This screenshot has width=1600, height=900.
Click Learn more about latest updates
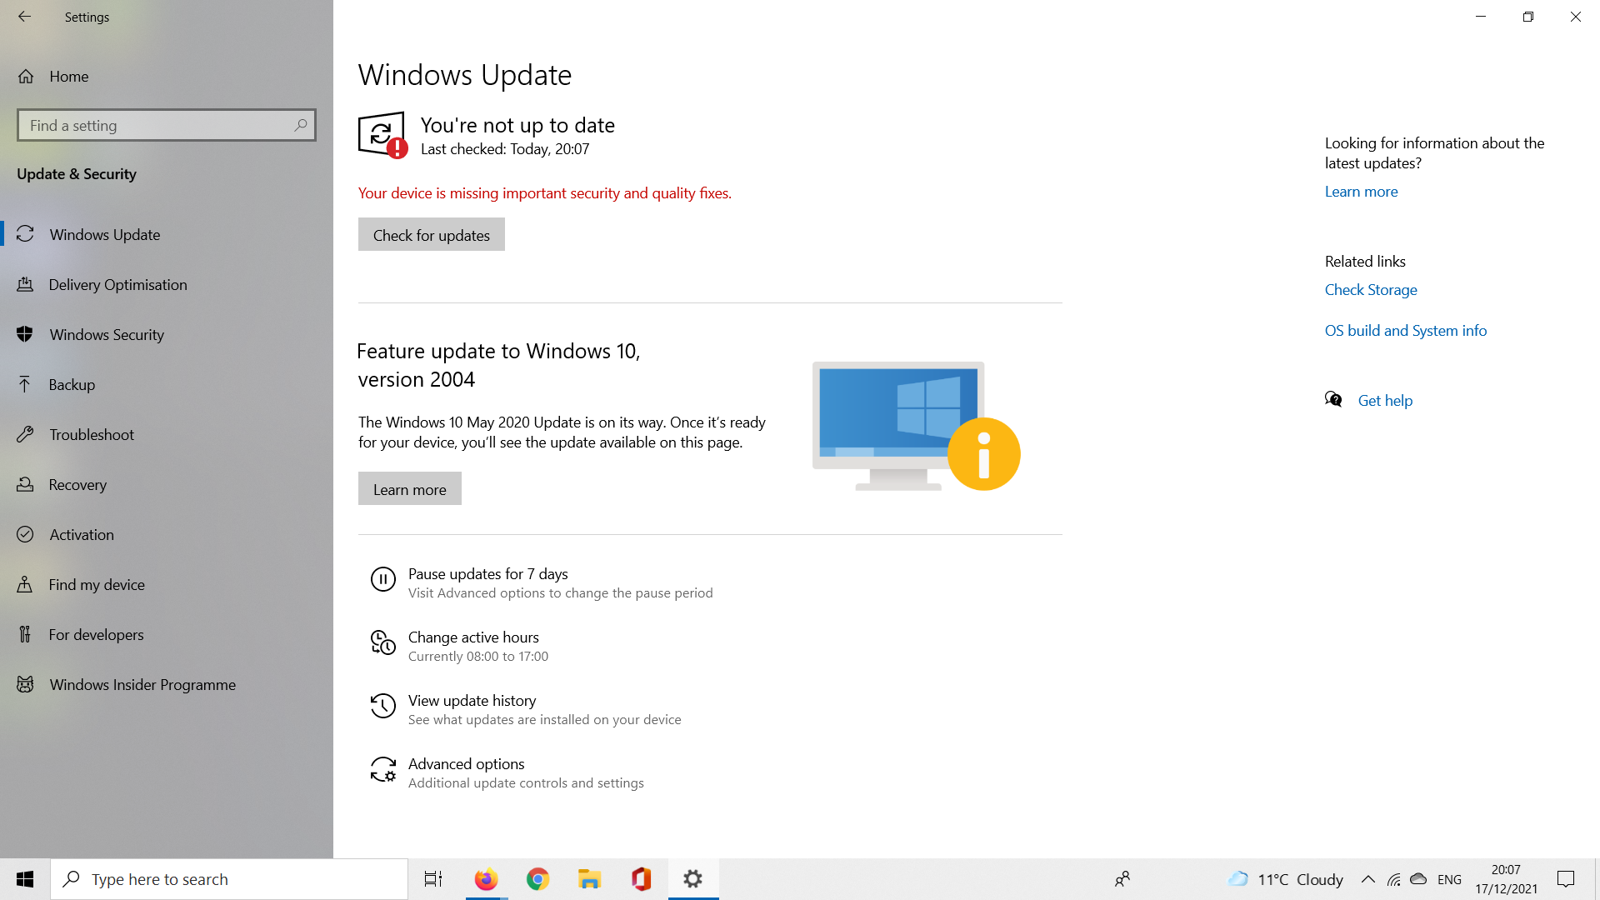[x=1361, y=192]
